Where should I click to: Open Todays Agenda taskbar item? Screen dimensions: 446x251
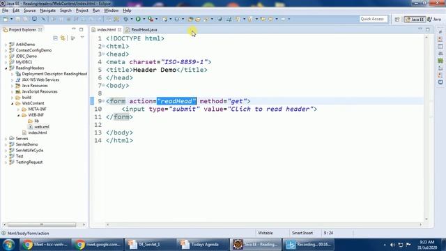coord(203,245)
